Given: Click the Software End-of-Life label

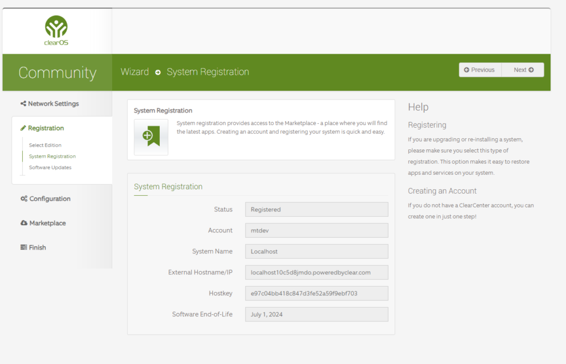Looking at the screenshot, I should (202, 314).
